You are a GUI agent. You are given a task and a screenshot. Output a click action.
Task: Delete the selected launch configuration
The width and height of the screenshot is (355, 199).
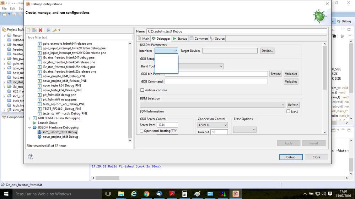click(x=40, y=30)
